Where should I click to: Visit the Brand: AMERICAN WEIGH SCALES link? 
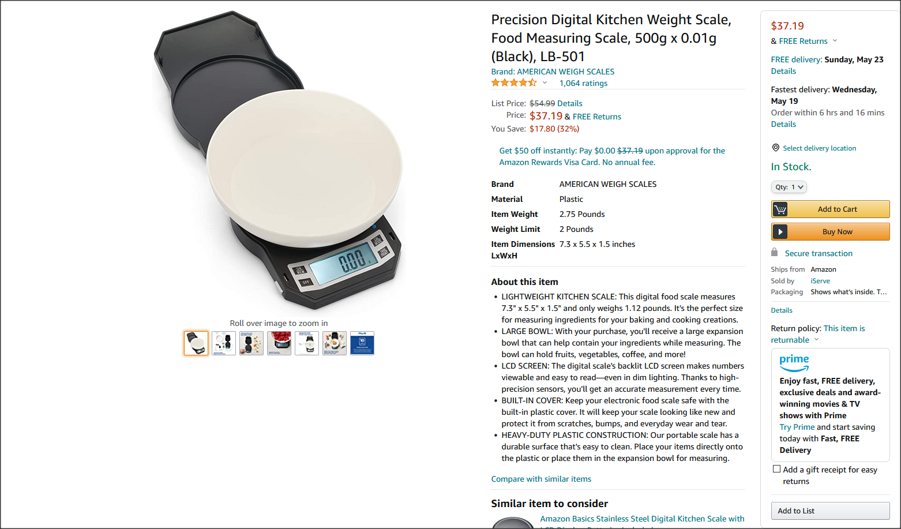(x=553, y=72)
